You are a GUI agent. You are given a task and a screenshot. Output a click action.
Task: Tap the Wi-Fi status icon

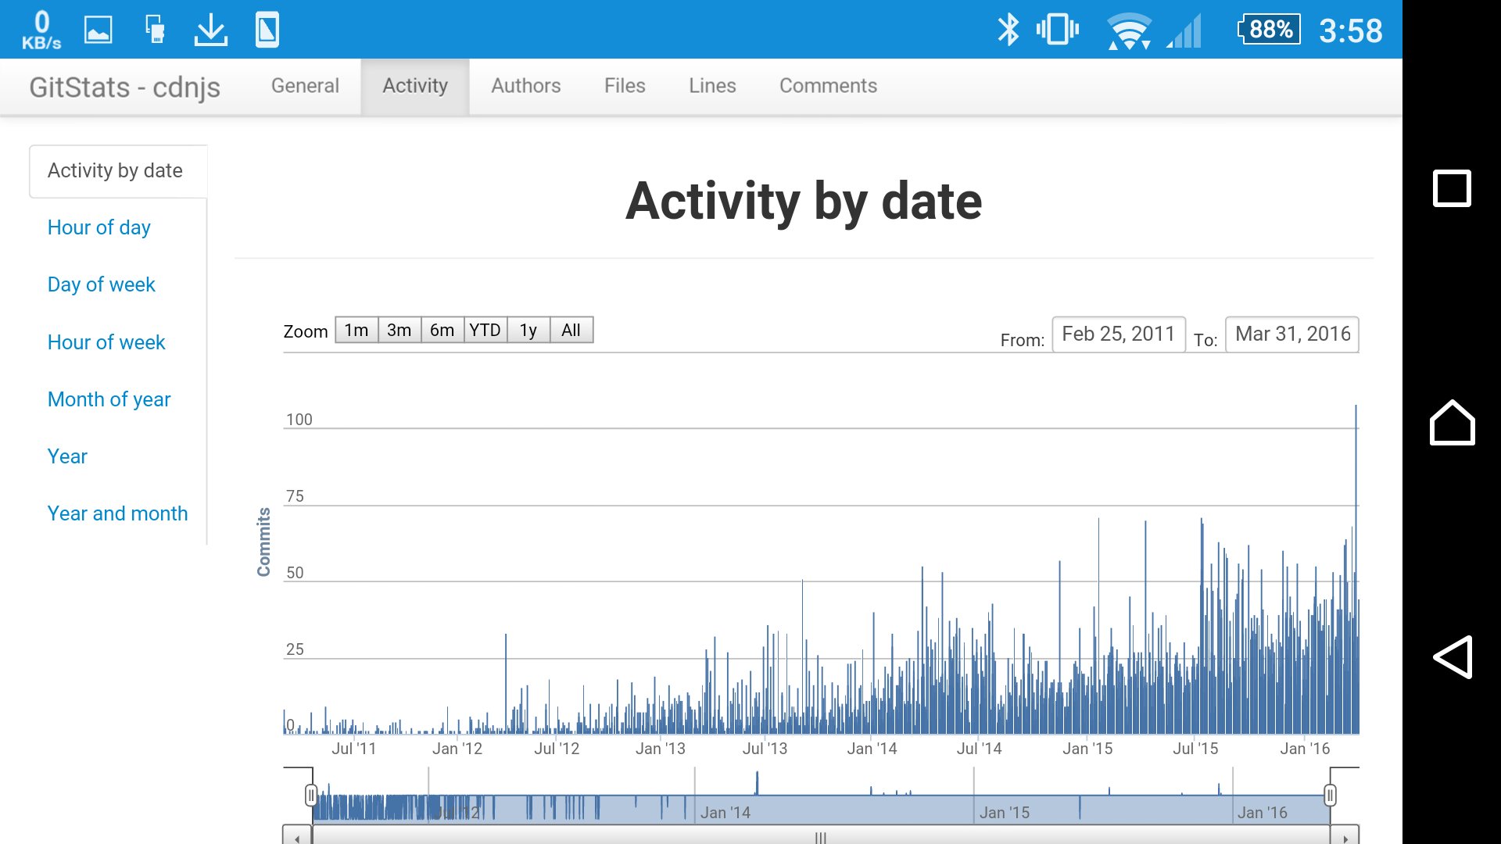pyautogui.click(x=1129, y=30)
